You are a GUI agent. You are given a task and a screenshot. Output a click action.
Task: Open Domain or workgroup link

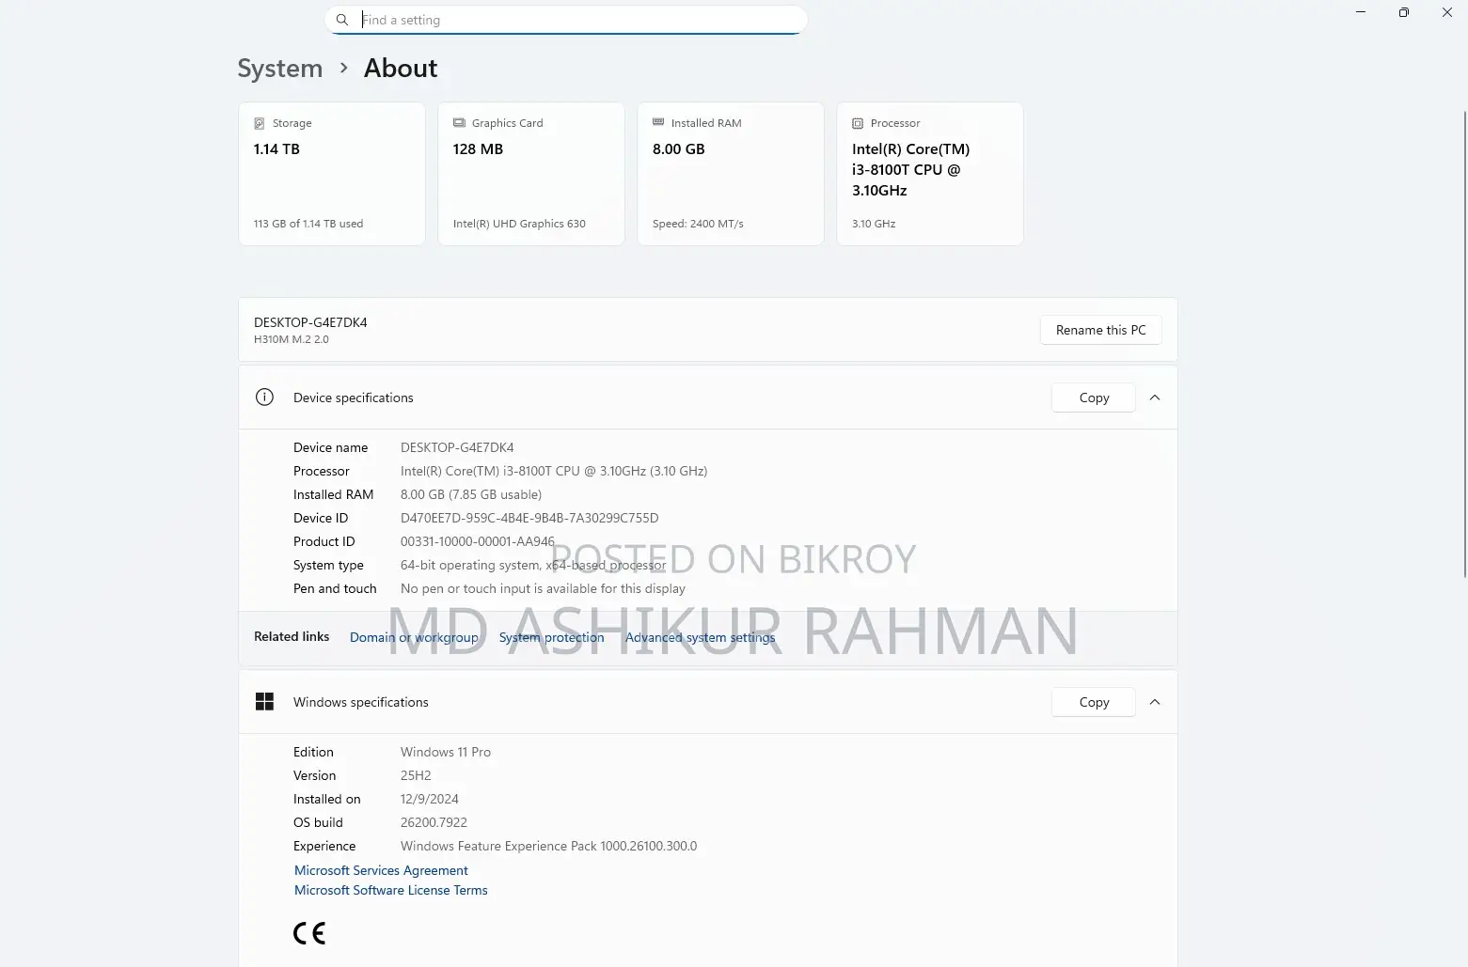(414, 637)
